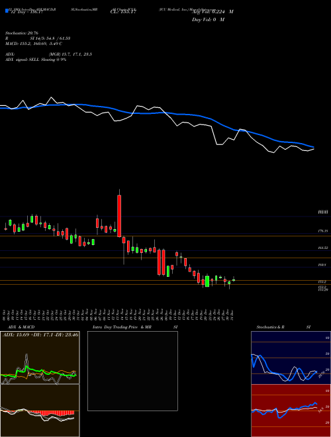The width and height of the screenshot is (331, 437).
Task: Open the empty Intra Day Trading Price panel
Action: [x=132, y=371]
